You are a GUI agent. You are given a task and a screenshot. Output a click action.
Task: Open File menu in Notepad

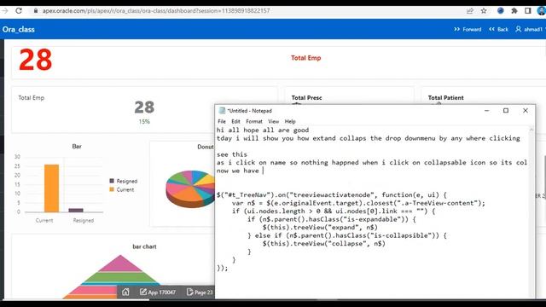point(222,121)
